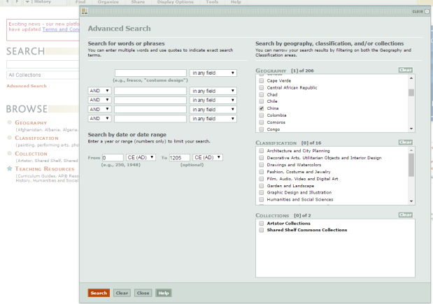The width and height of the screenshot is (433, 304).
Task: Click the To year input field
Action: (179, 157)
